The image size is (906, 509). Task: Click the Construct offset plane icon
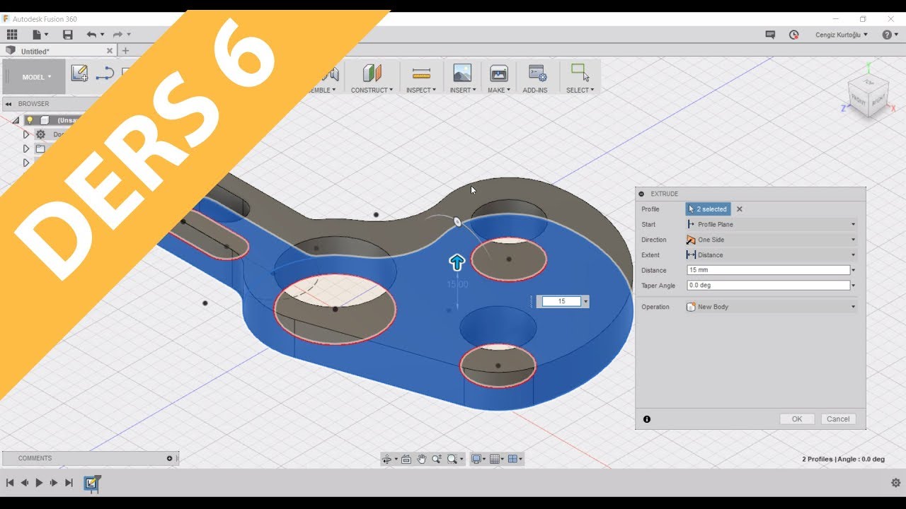click(x=372, y=73)
